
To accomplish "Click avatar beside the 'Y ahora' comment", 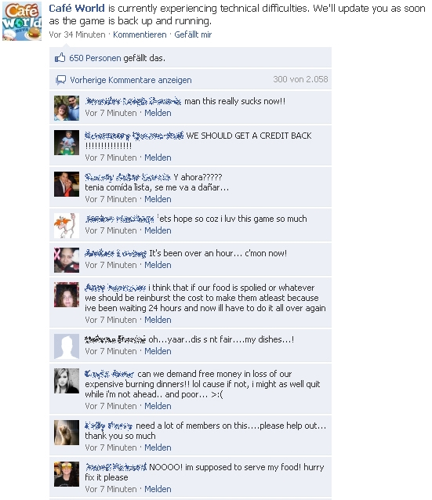I will (x=67, y=184).
